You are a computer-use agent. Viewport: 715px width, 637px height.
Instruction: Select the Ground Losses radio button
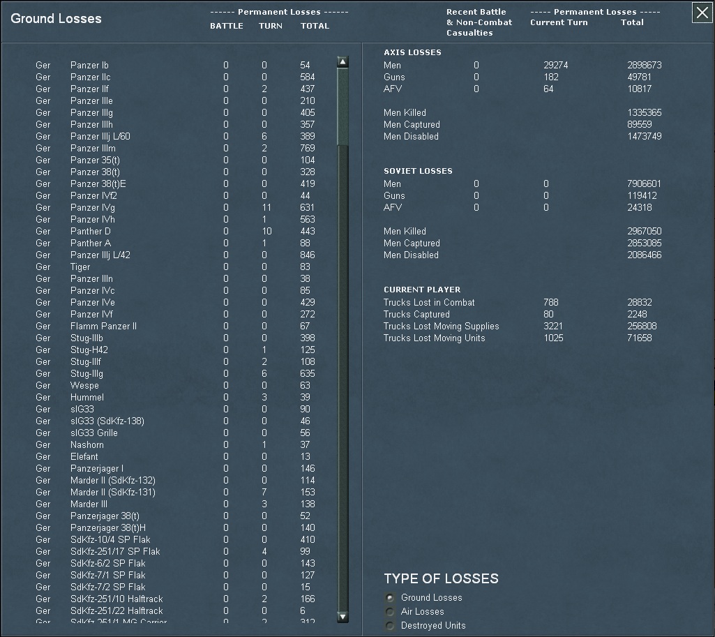point(390,597)
